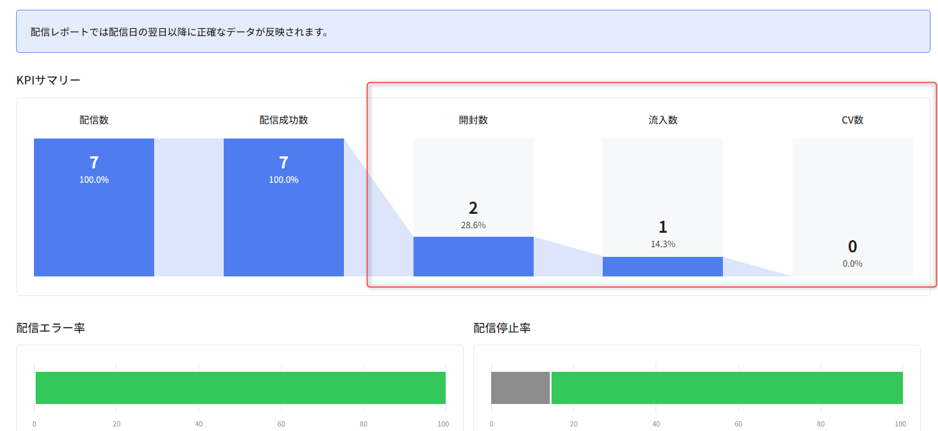Select the blue filled part of 流入数 bar
This screenshot has height=431, width=938.
click(x=663, y=267)
